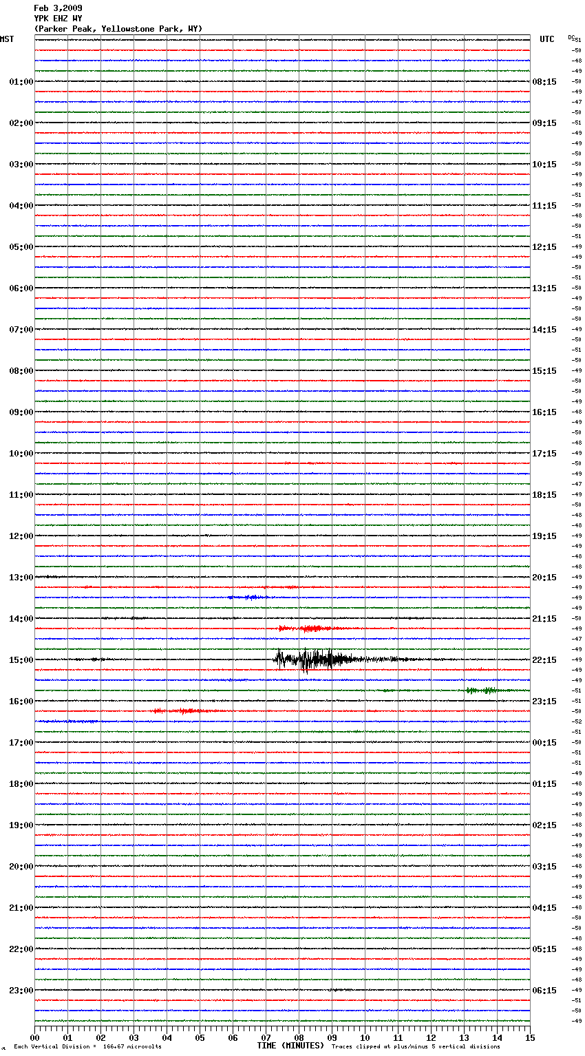The height and width of the screenshot is (1056, 585).
Task: Click the '04:15' UTC time label
Action: click(544, 908)
